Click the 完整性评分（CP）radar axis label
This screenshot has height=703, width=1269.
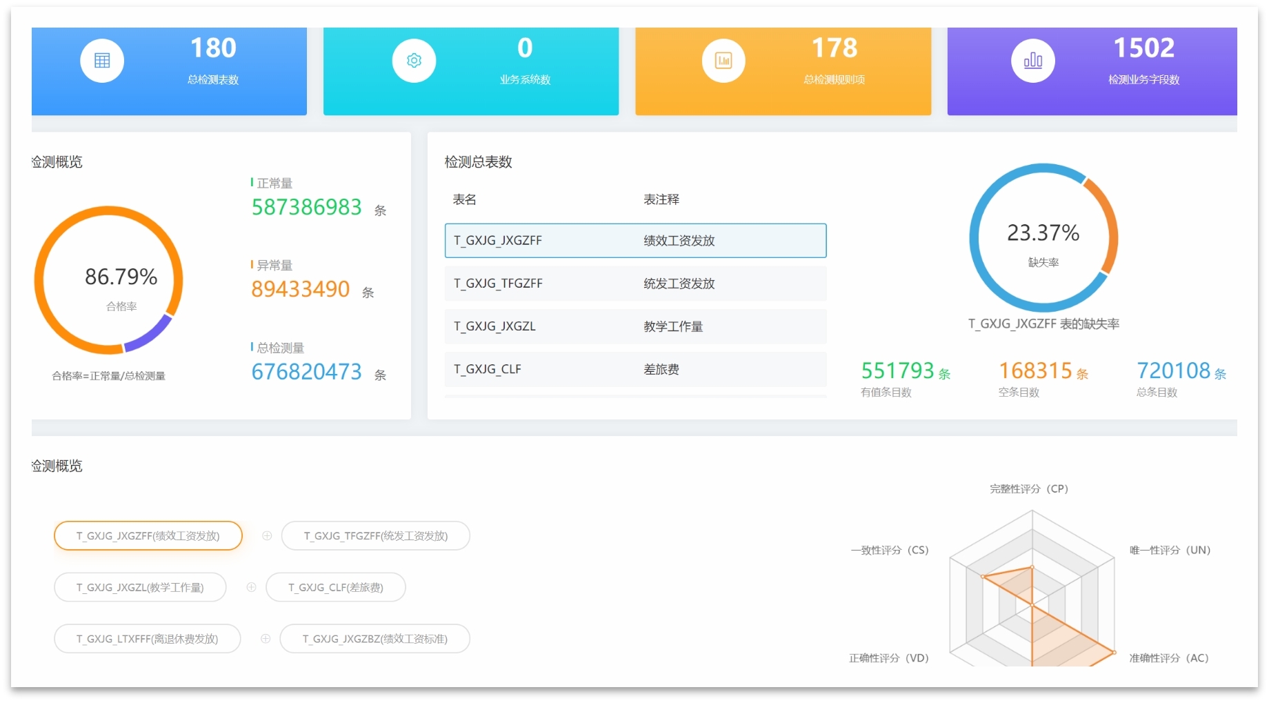coord(1029,488)
